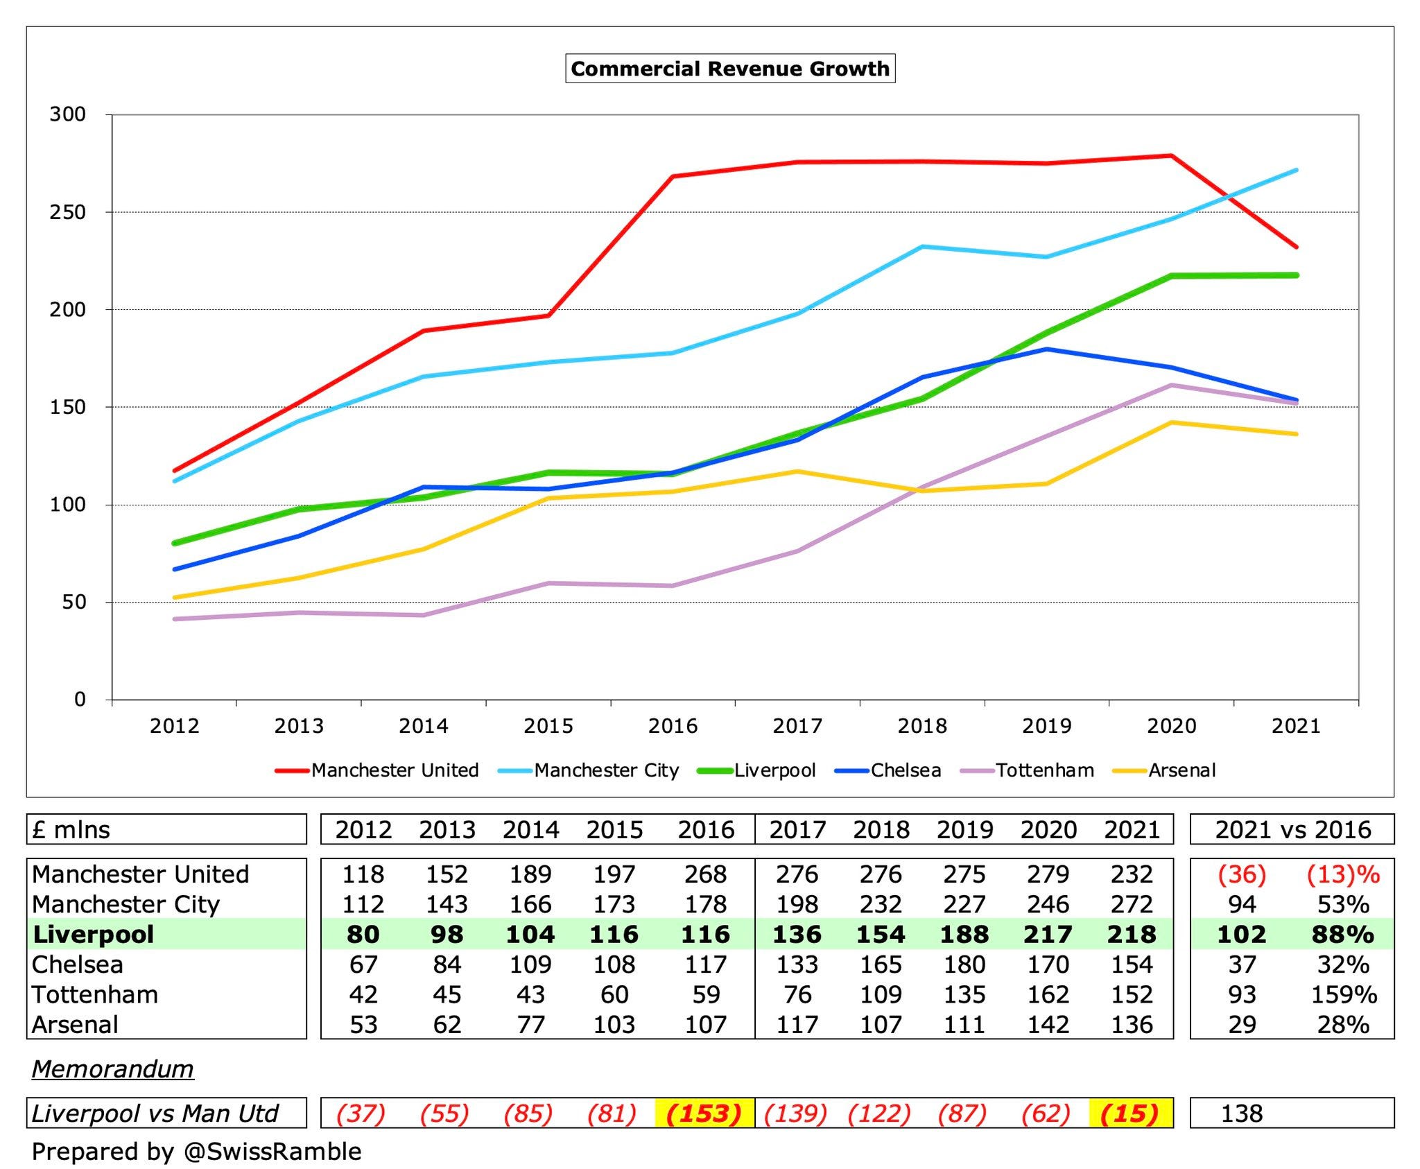
Task: Click the 2018 column header in the table
Action: point(881,829)
